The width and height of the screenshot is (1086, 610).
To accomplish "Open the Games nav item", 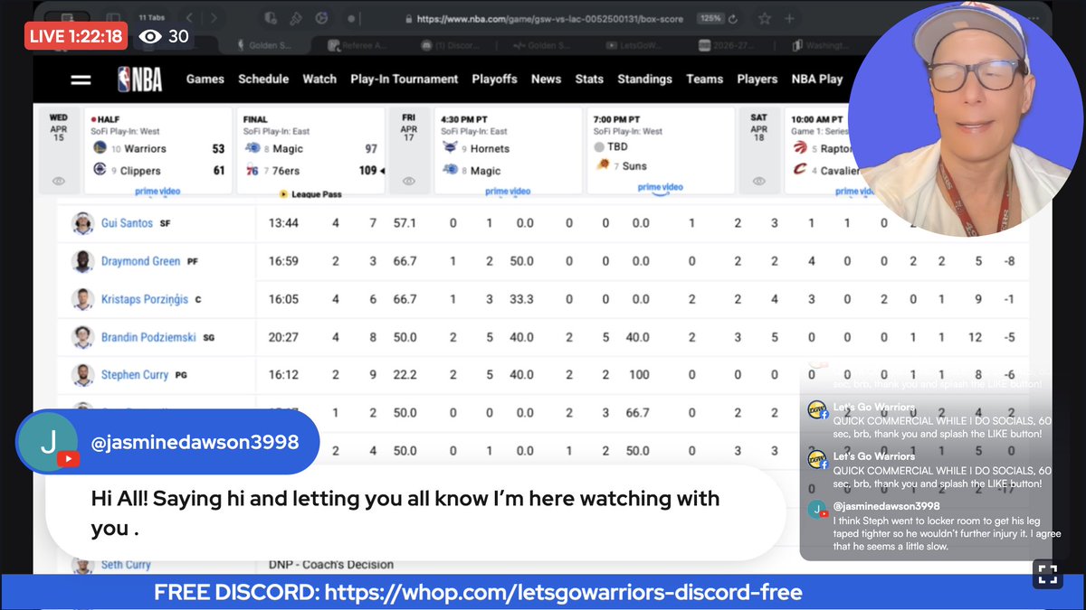I will coord(205,79).
